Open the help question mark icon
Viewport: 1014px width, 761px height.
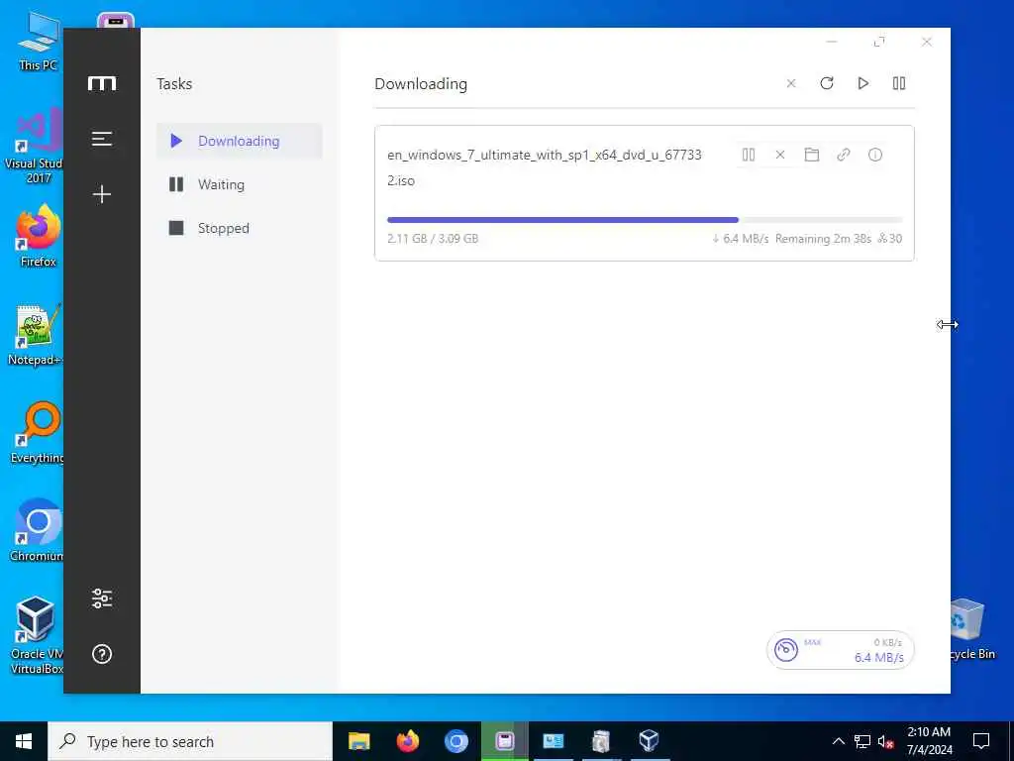coord(102,654)
